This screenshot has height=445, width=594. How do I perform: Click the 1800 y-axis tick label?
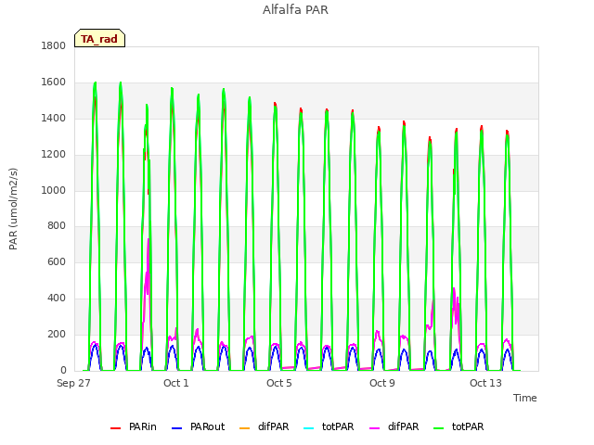point(54,46)
